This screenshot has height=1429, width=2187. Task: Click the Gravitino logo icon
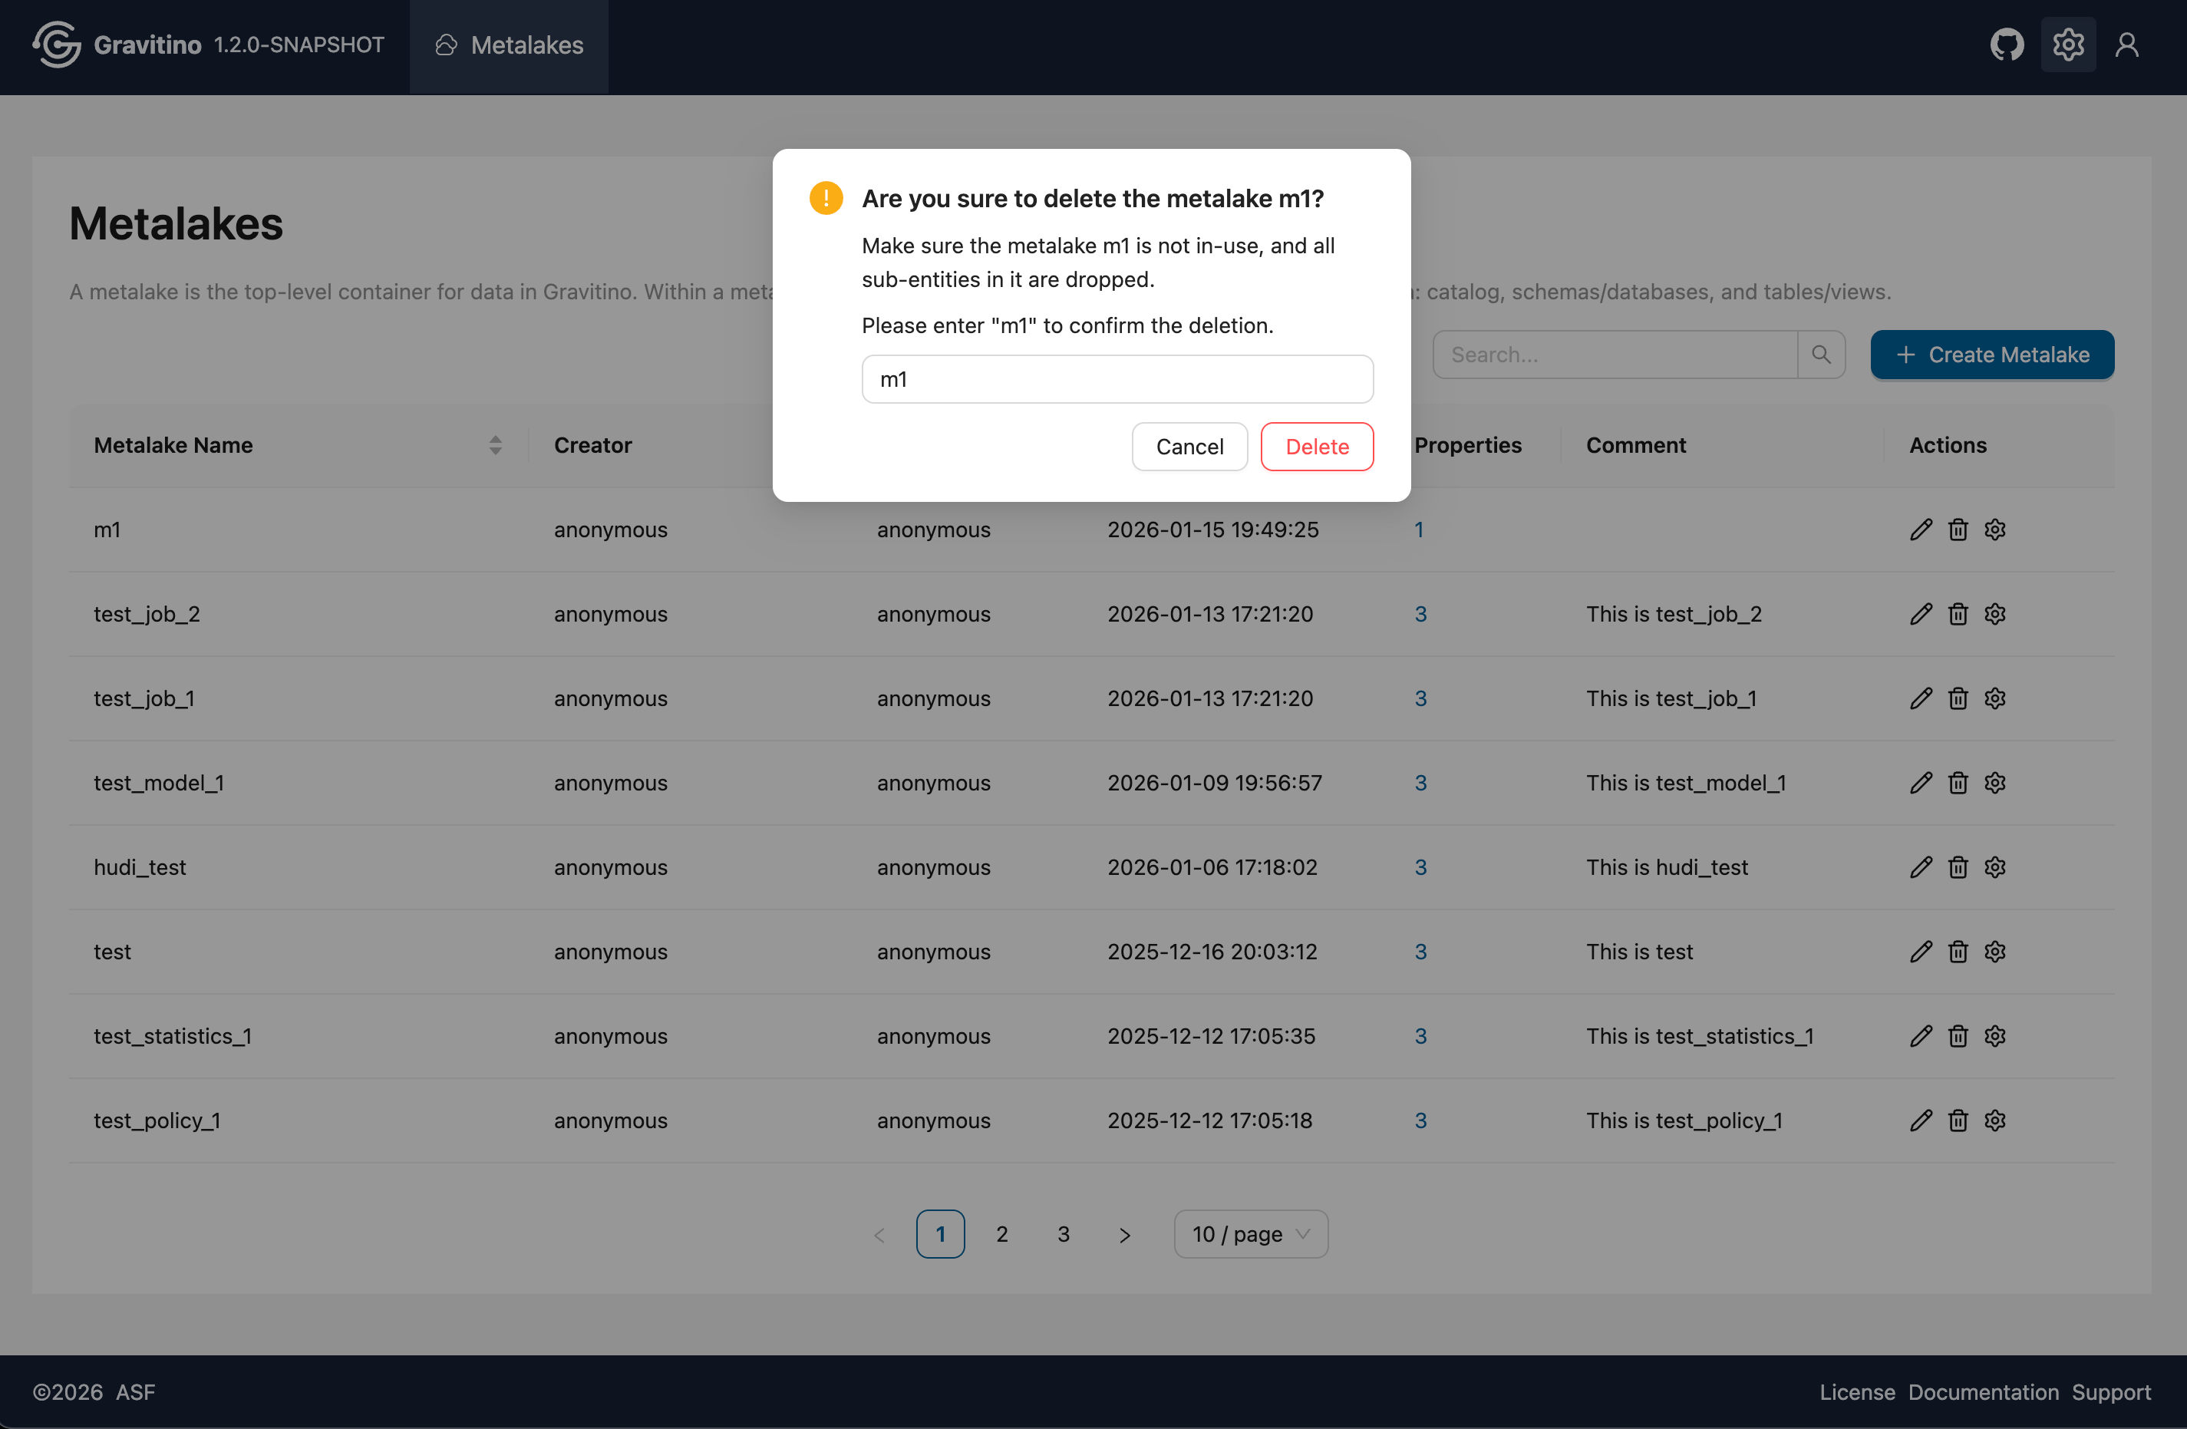tap(57, 44)
